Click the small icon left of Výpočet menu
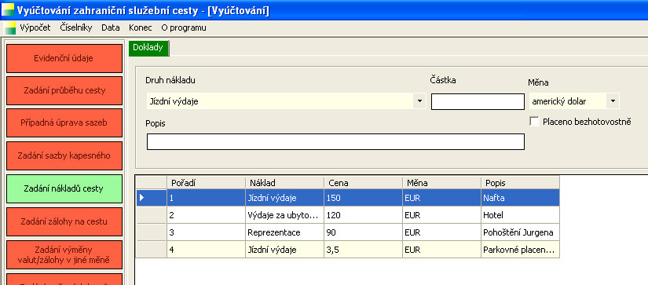Image resolution: width=648 pixels, height=285 pixels. (10, 28)
